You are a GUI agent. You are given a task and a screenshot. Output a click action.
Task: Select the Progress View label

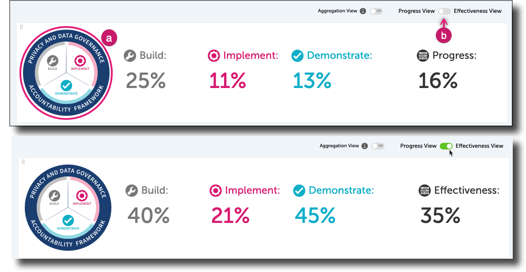click(x=416, y=11)
